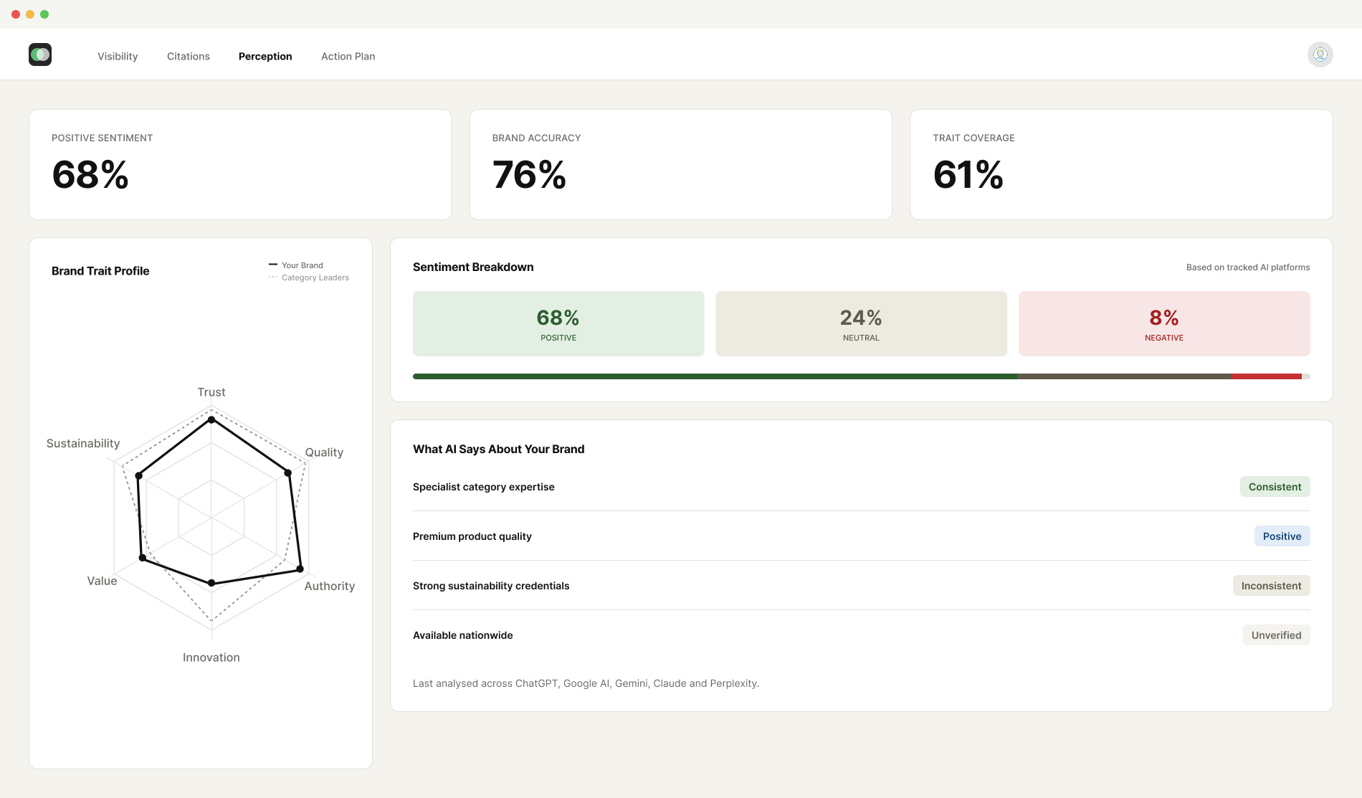The image size is (1362, 798).
Task: Select the Trait Coverage 61% card
Action: click(x=1121, y=164)
